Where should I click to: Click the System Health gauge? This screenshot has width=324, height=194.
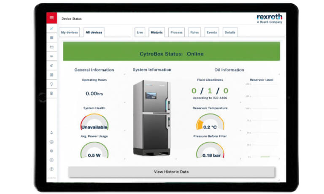tap(94, 122)
